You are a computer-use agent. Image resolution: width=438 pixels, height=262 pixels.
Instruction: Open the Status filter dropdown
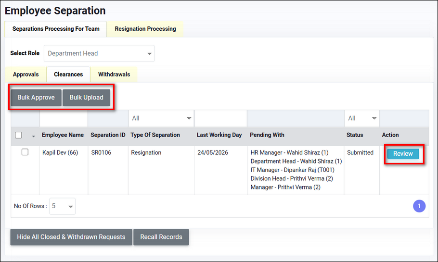[x=361, y=118]
